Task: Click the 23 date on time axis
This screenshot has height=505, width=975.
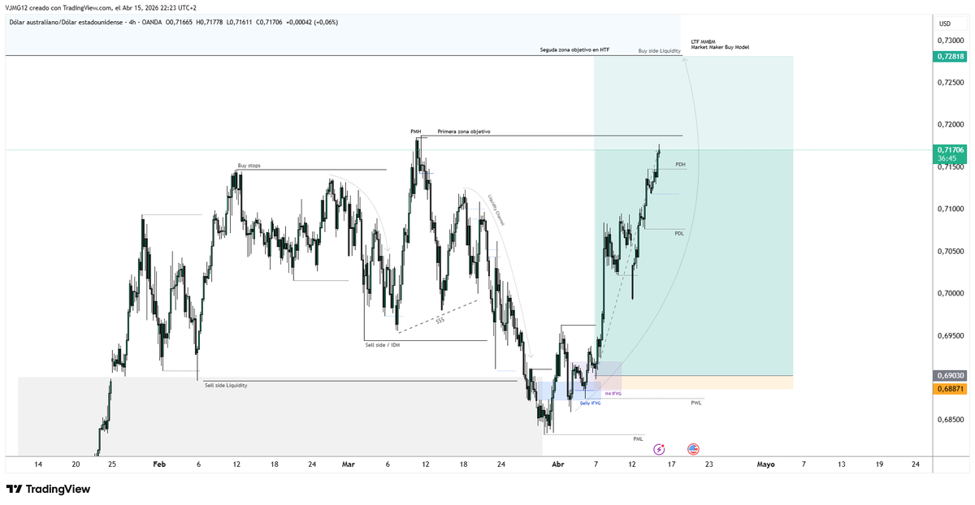Action: [708, 464]
